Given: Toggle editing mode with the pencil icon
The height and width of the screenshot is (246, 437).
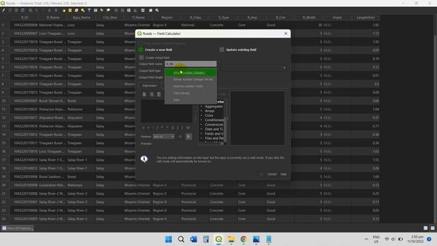Looking at the screenshot, I should tap(3, 10).
